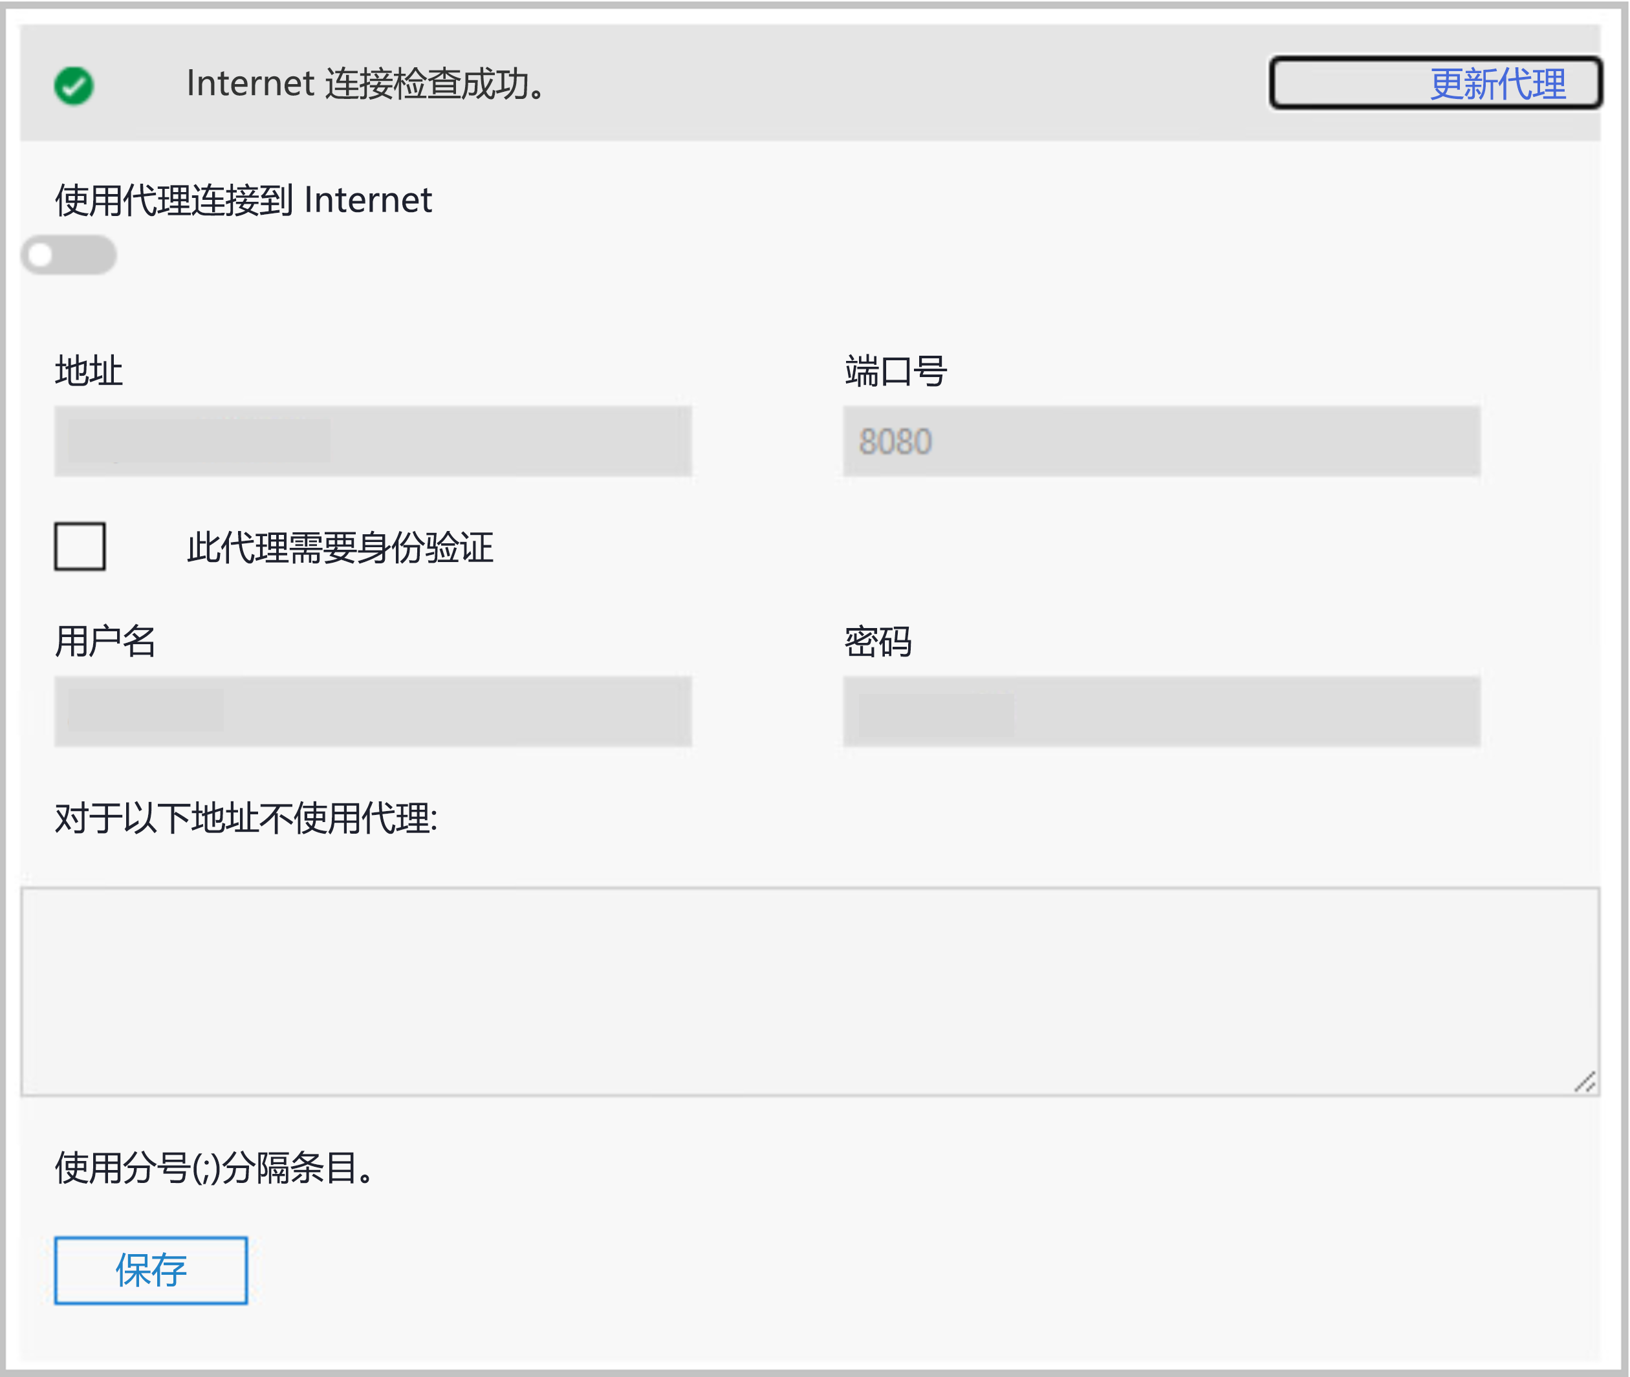
Task: Check the 此代理需要身份验证 checkbox
Action: pyautogui.click(x=80, y=547)
